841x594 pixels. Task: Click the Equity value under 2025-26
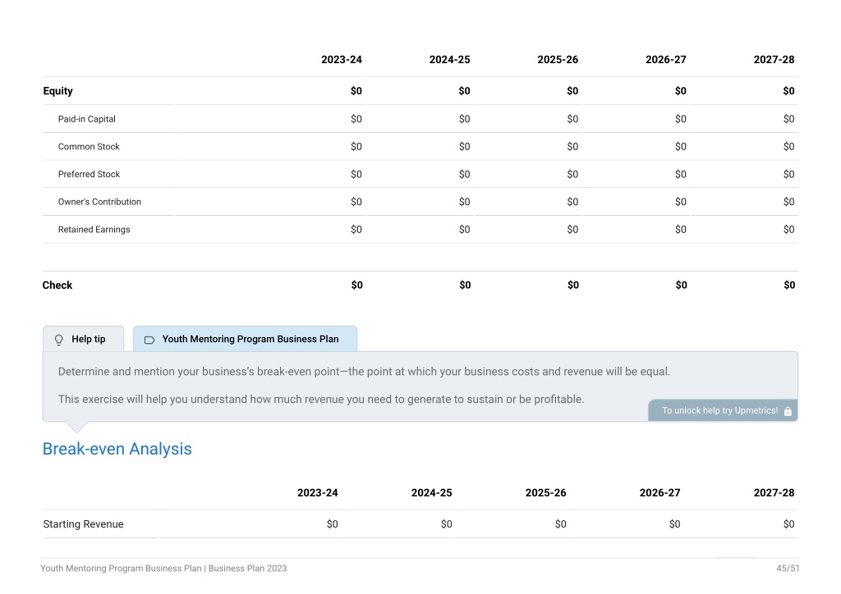coord(572,91)
